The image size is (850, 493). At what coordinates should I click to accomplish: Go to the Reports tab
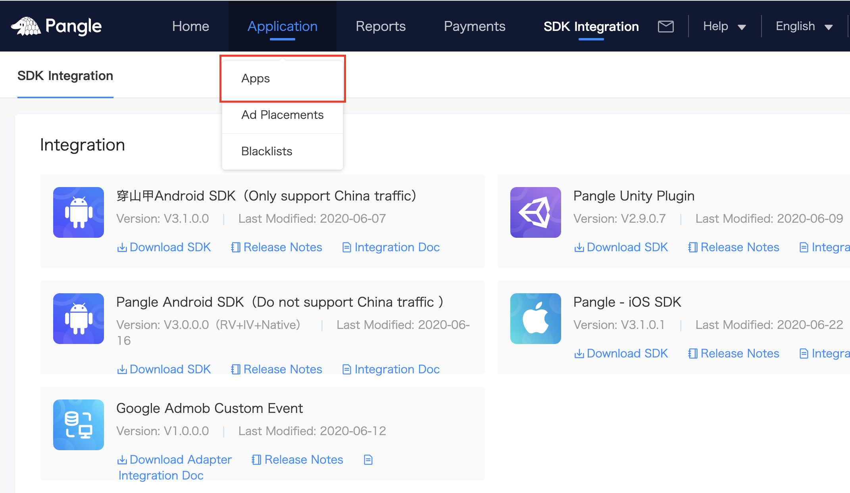pos(381,26)
